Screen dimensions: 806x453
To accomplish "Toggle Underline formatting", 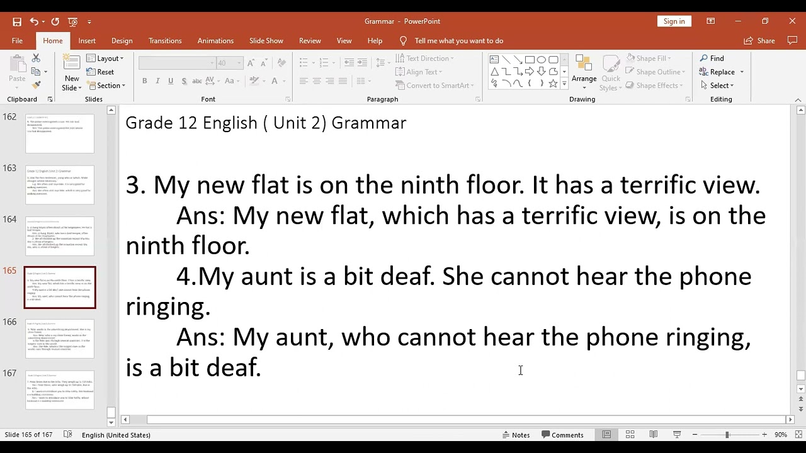I will (x=171, y=81).
